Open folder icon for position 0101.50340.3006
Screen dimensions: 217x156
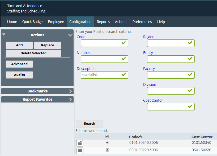(80, 143)
